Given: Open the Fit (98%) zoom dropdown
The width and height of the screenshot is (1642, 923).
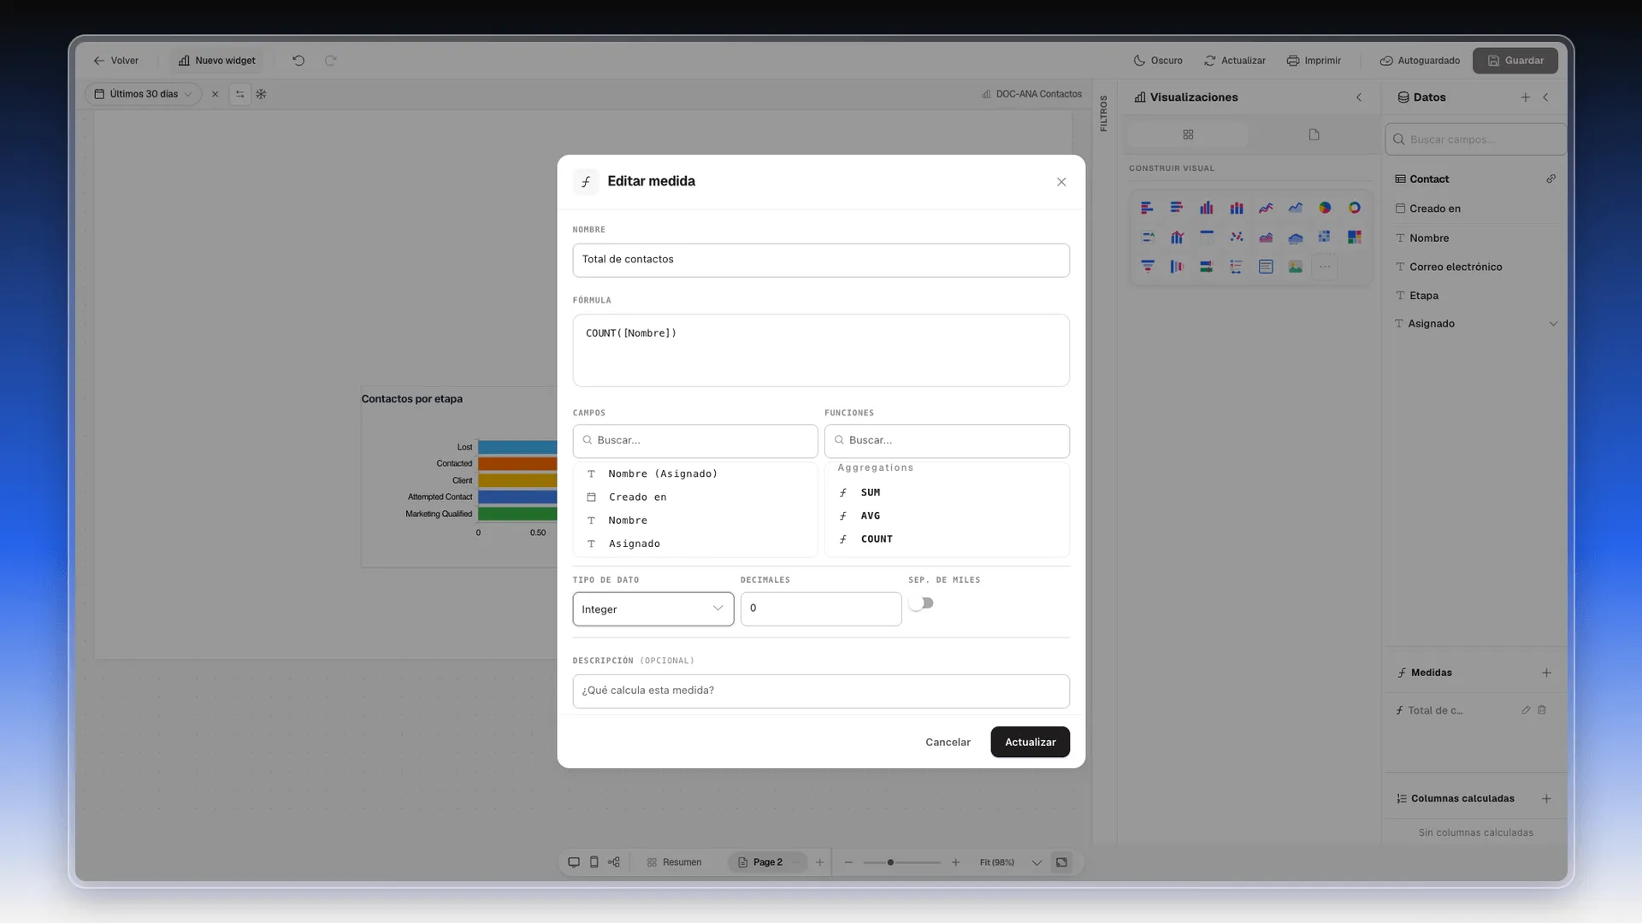Looking at the screenshot, I should [1011, 862].
